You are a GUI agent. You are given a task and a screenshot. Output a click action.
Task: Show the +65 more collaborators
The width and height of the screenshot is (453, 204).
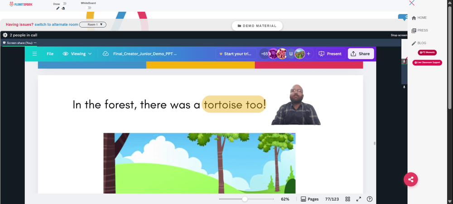[x=264, y=54]
